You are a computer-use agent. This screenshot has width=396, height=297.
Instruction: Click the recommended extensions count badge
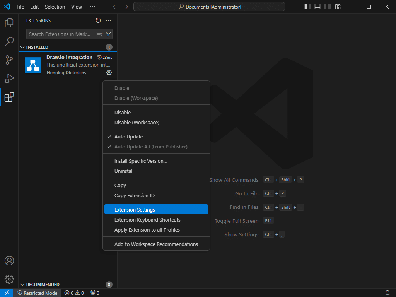[109, 285]
